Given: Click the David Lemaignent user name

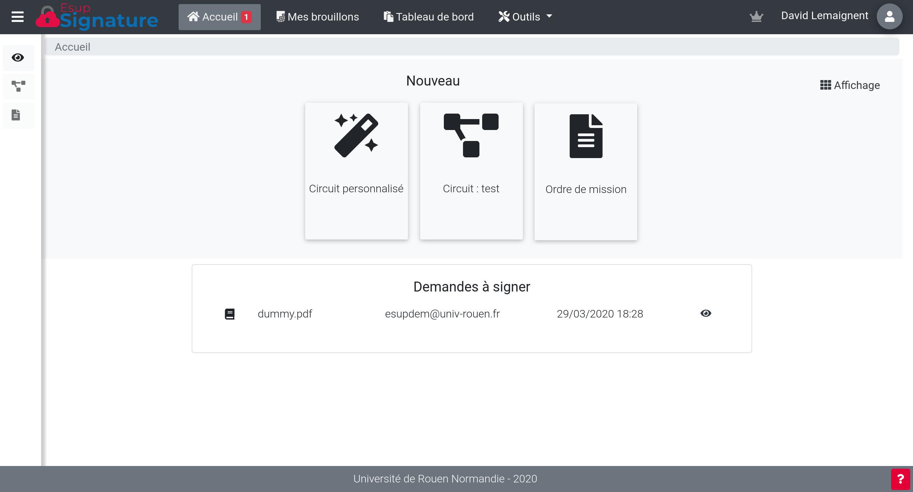Looking at the screenshot, I should click(x=824, y=16).
